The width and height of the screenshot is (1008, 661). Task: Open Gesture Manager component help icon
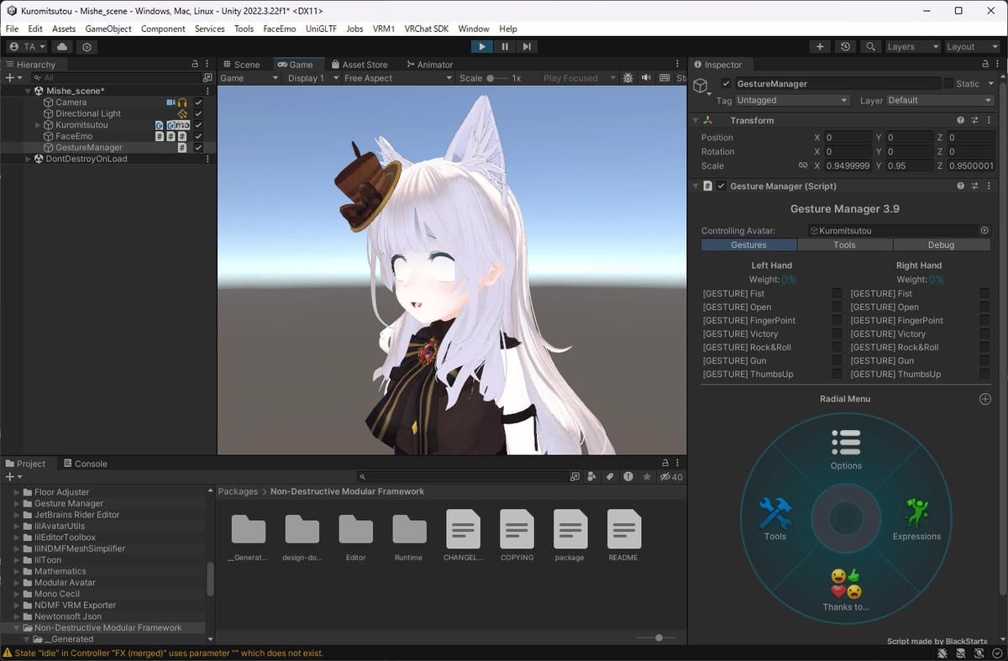coord(961,186)
